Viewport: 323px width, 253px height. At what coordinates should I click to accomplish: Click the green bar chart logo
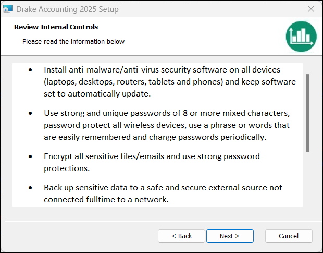point(301,37)
